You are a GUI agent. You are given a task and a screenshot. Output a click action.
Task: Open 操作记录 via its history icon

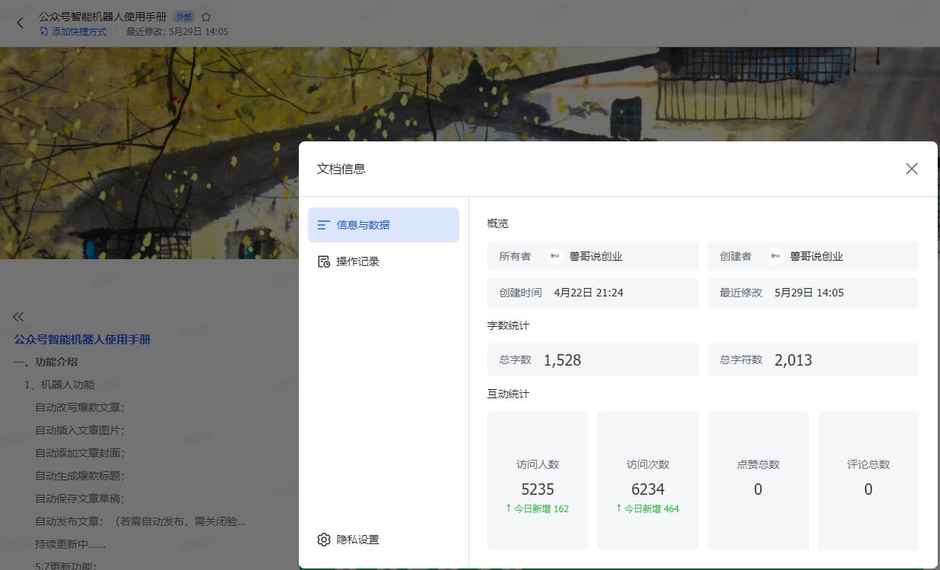325,261
